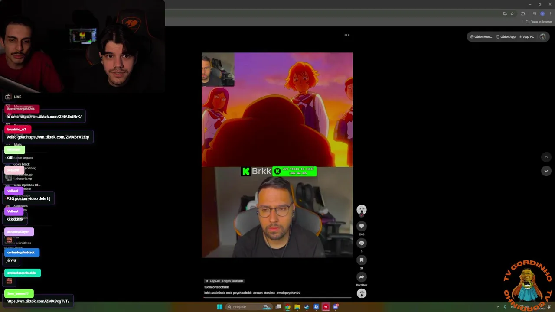Image resolution: width=555 pixels, height=312 pixels.
Task: Open creator avatar above the like button
Action: (x=362, y=210)
